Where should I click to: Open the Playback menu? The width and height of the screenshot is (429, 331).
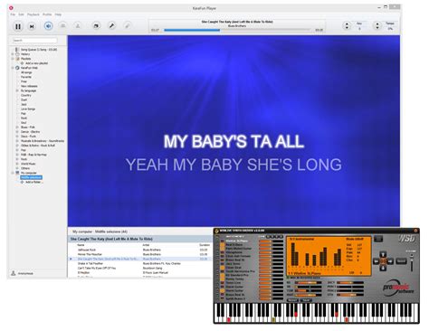click(x=33, y=14)
